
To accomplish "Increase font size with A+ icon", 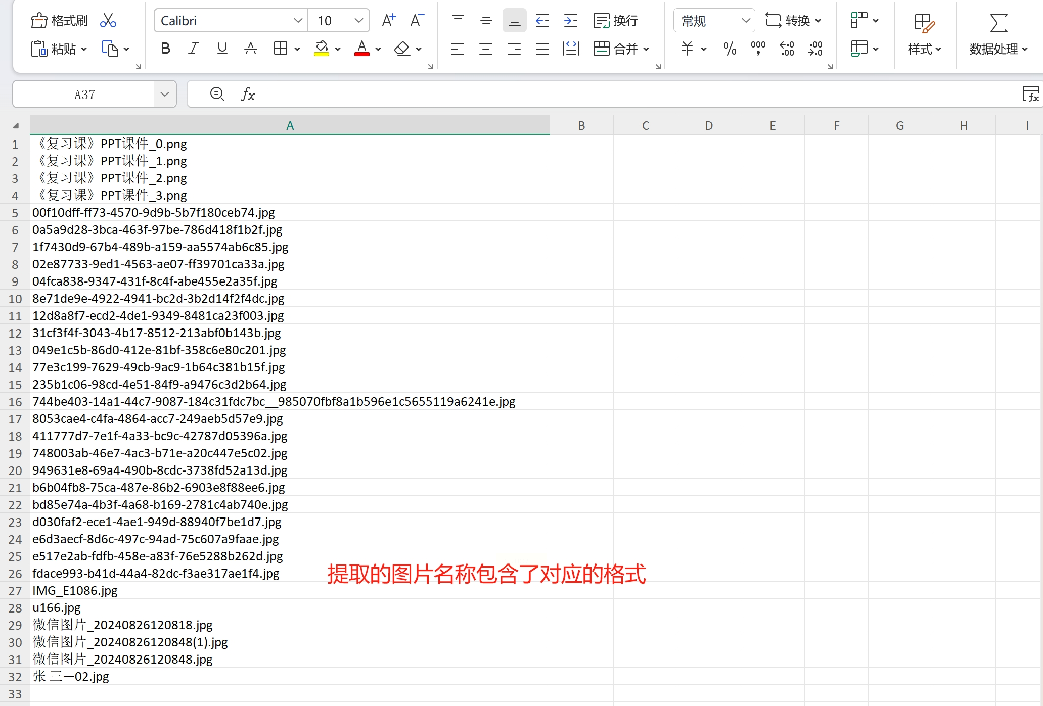I will 388,21.
